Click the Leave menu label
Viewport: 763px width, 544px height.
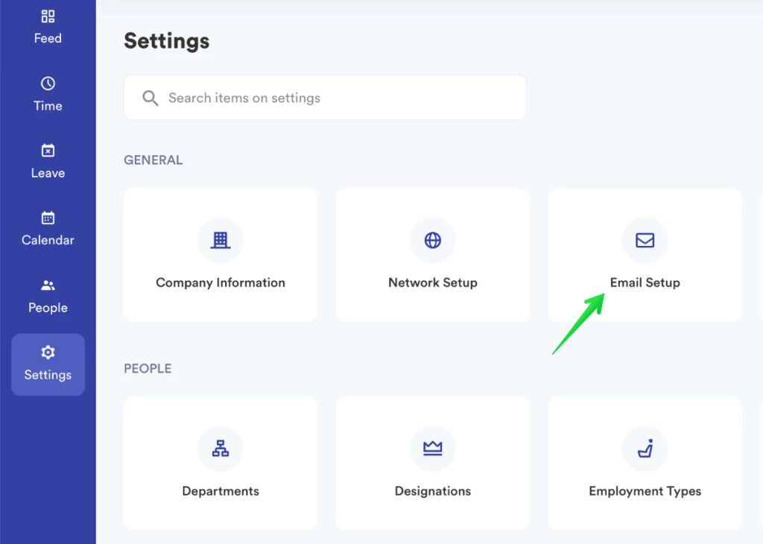tap(48, 173)
